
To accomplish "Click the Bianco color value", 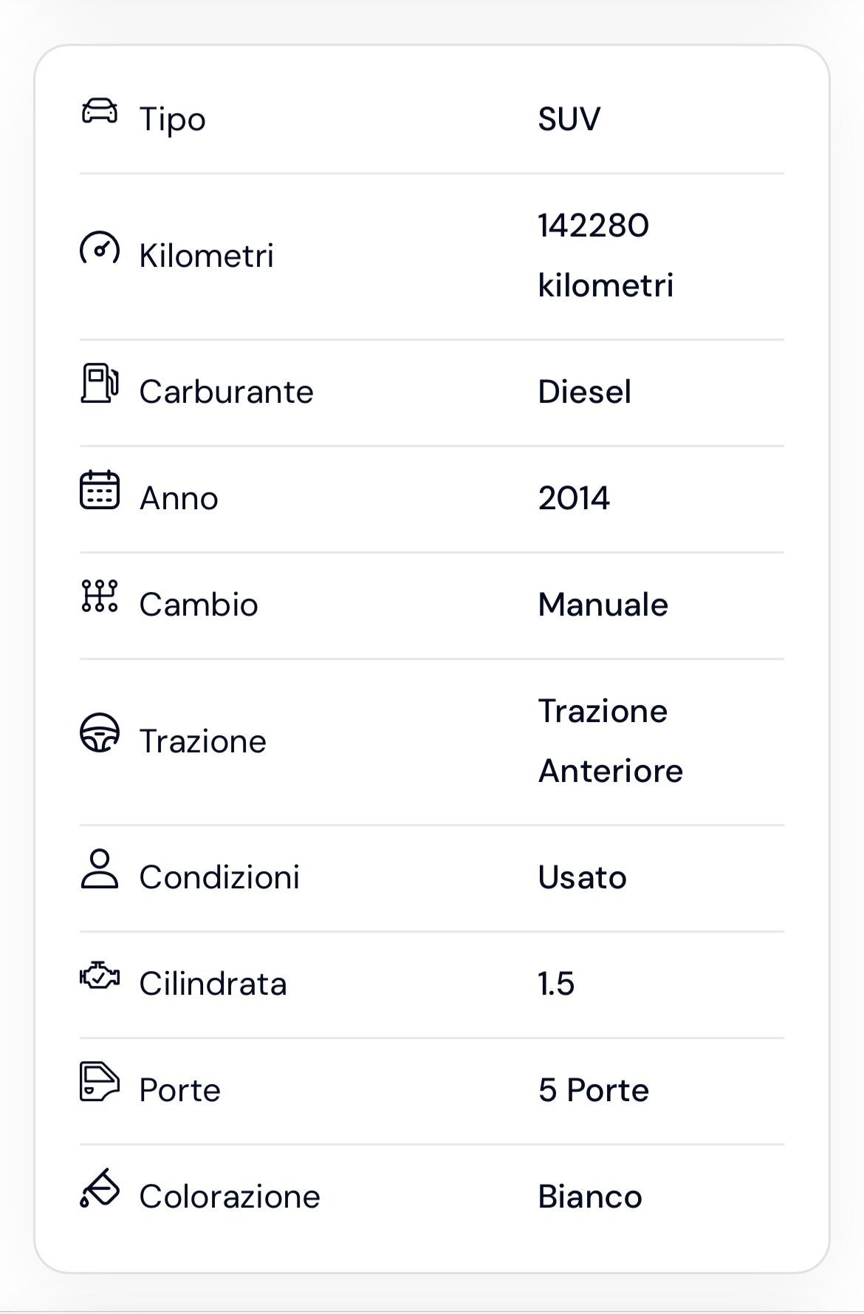I will [589, 1196].
